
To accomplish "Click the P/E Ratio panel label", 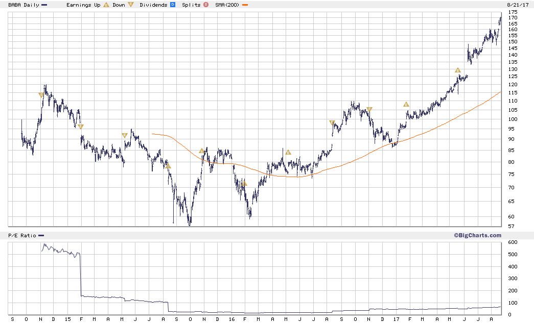I will 22,235.
